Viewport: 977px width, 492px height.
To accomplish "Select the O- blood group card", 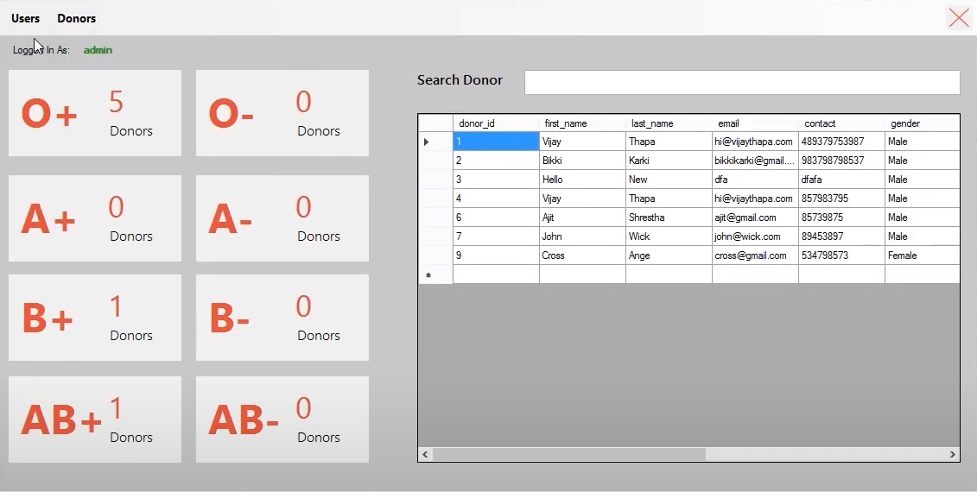I will pos(282,113).
